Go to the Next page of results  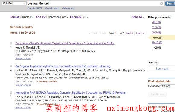tap(130, 33)
